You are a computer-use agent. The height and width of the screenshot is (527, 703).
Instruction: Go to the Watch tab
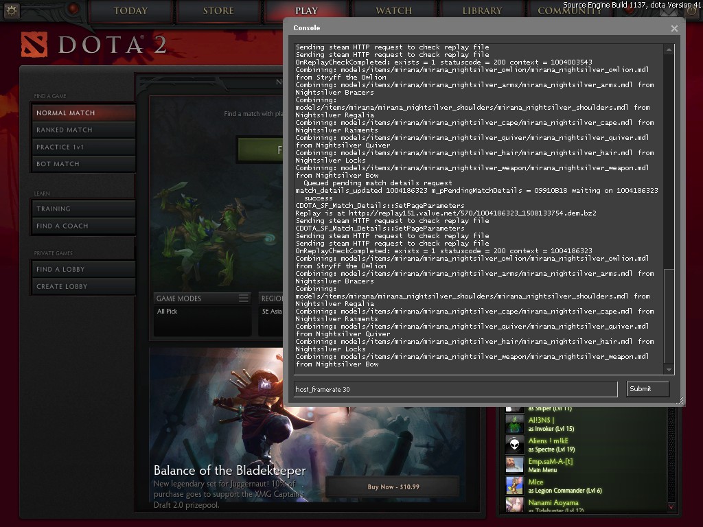pyautogui.click(x=393, y=11)
